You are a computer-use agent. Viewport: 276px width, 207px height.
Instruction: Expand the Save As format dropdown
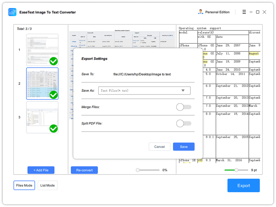click(x=144, y=91)
